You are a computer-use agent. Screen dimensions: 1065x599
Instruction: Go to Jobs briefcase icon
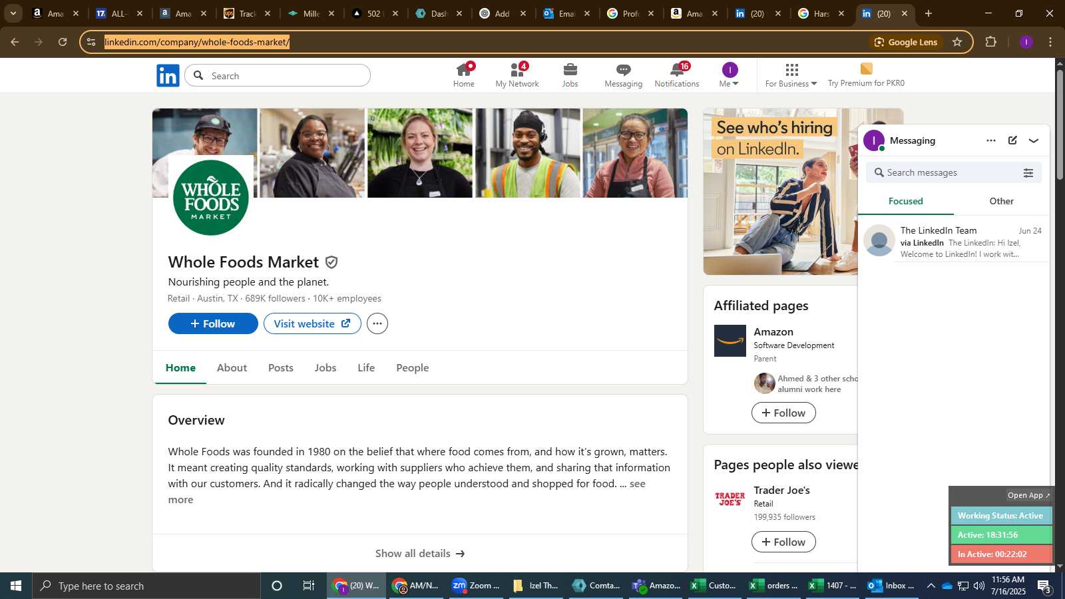(570, 75)
